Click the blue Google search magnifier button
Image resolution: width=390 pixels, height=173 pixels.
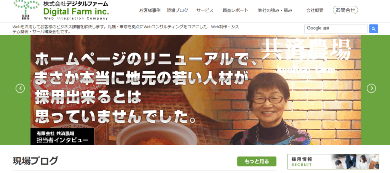(x=373, y=29)
